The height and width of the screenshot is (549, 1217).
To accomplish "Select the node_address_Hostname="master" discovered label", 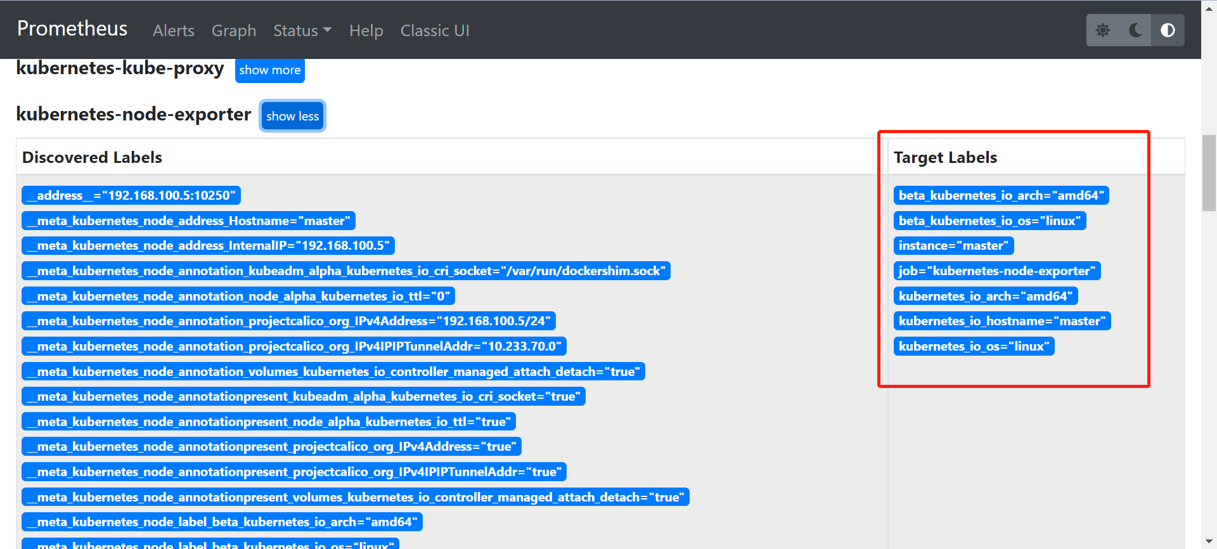I will 188,221.
